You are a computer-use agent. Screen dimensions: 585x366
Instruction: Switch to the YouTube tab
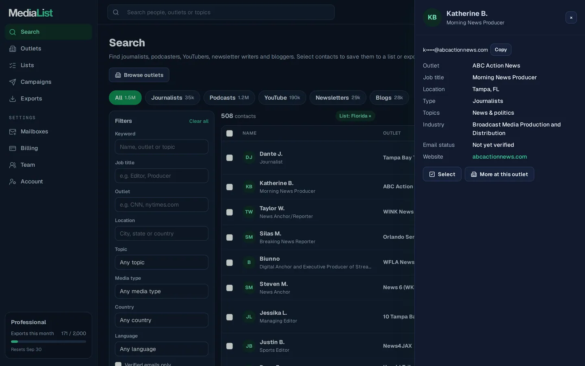coord(282,98)
